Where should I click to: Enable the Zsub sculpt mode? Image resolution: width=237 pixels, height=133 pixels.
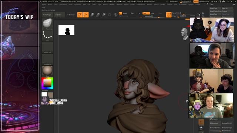click(x=152, y=13)
